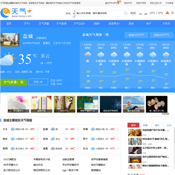Click the 天气+ site logo
175x175 pixels.
(16, 13)
